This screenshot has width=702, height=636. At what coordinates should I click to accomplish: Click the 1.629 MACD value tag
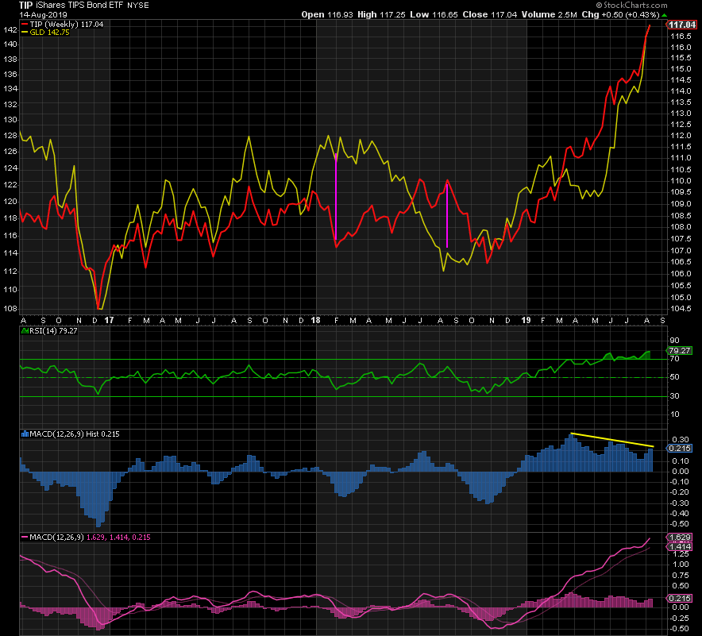679,538
